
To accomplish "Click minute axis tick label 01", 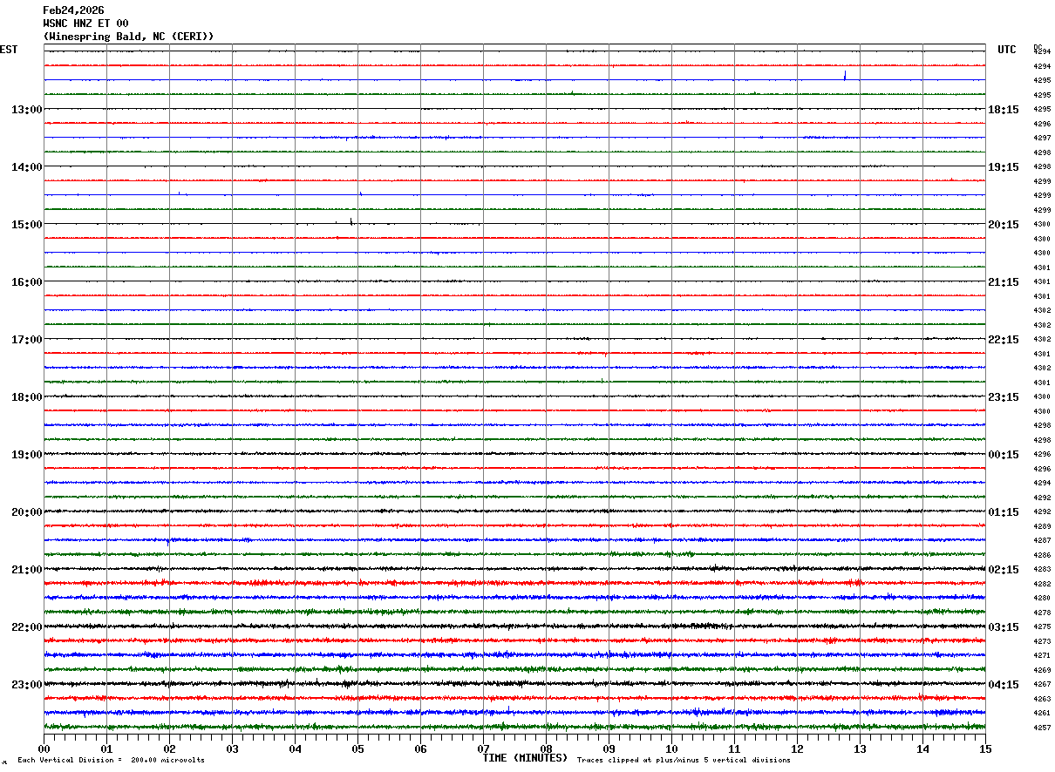I will pos(106,749).
